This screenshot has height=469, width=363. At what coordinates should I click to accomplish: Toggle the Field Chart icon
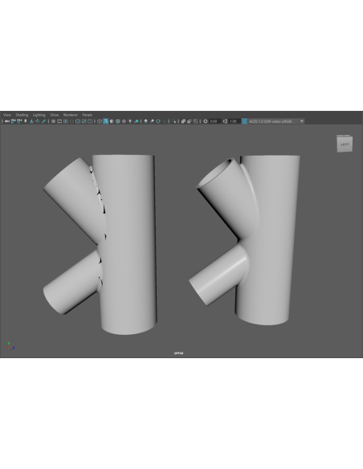(x=78, y=121)
